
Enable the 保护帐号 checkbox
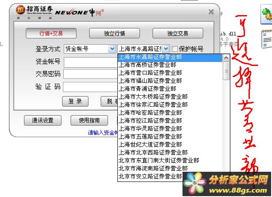[x=175, y=49]
